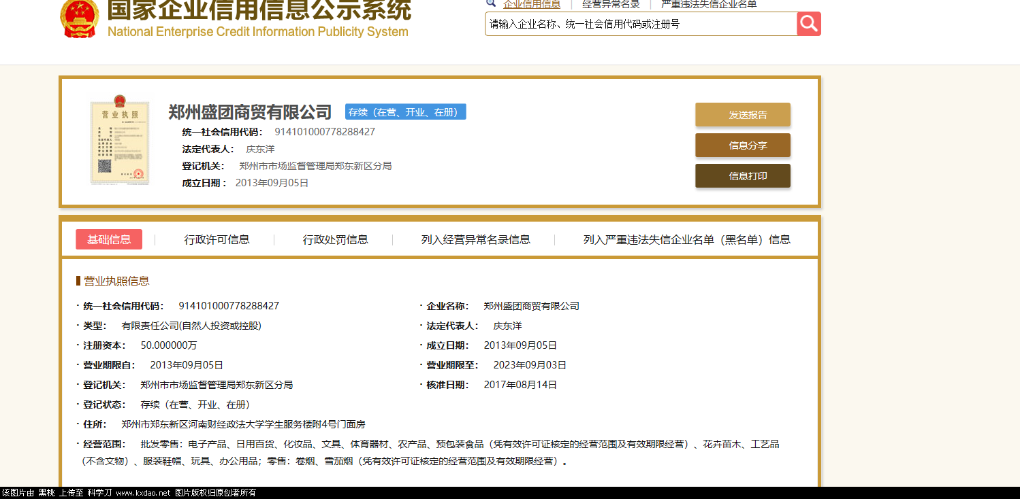This screenshot has width=1020, height=499.
Task: Select 严重违法失信企业名单 search category
Action: point(709,4)
